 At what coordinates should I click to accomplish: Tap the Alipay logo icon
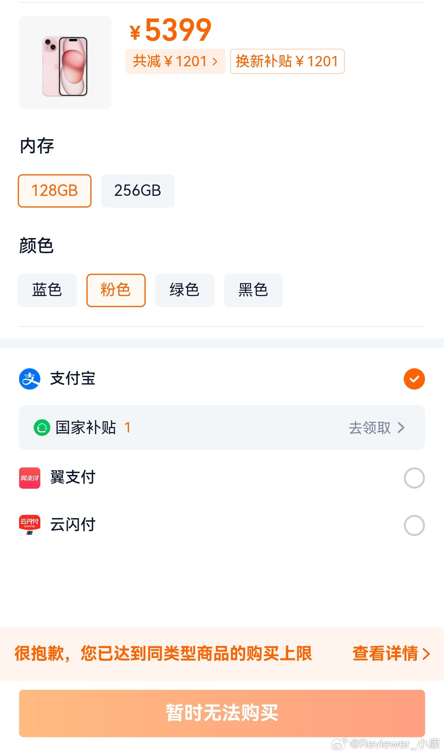pos(29,379)
